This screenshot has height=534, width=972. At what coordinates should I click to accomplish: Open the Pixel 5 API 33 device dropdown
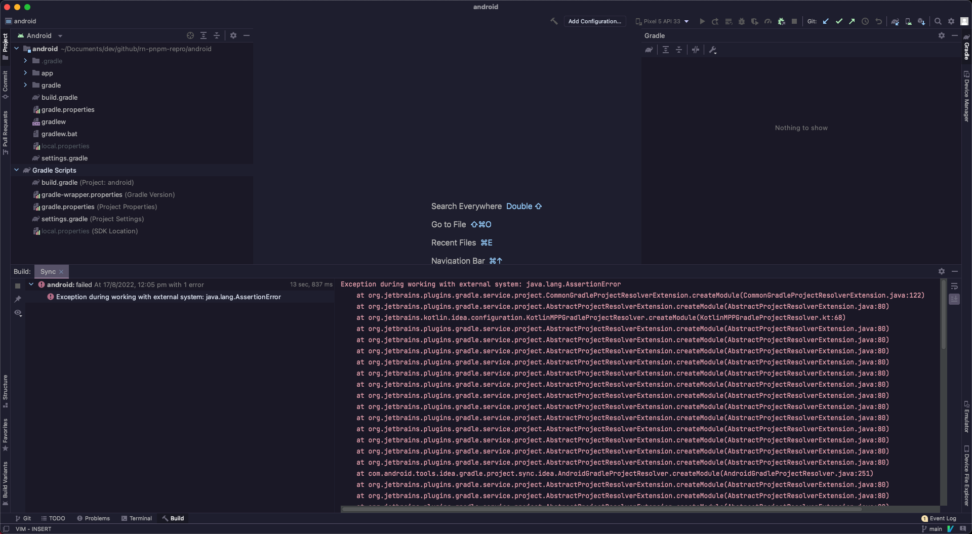[662, 21]
